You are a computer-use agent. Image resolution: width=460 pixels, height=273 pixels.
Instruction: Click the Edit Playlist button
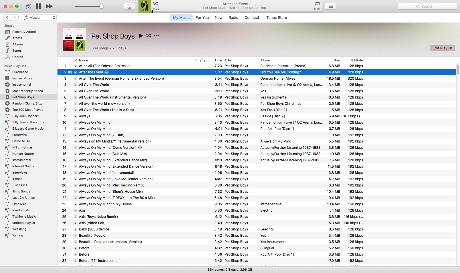point(442,48)
